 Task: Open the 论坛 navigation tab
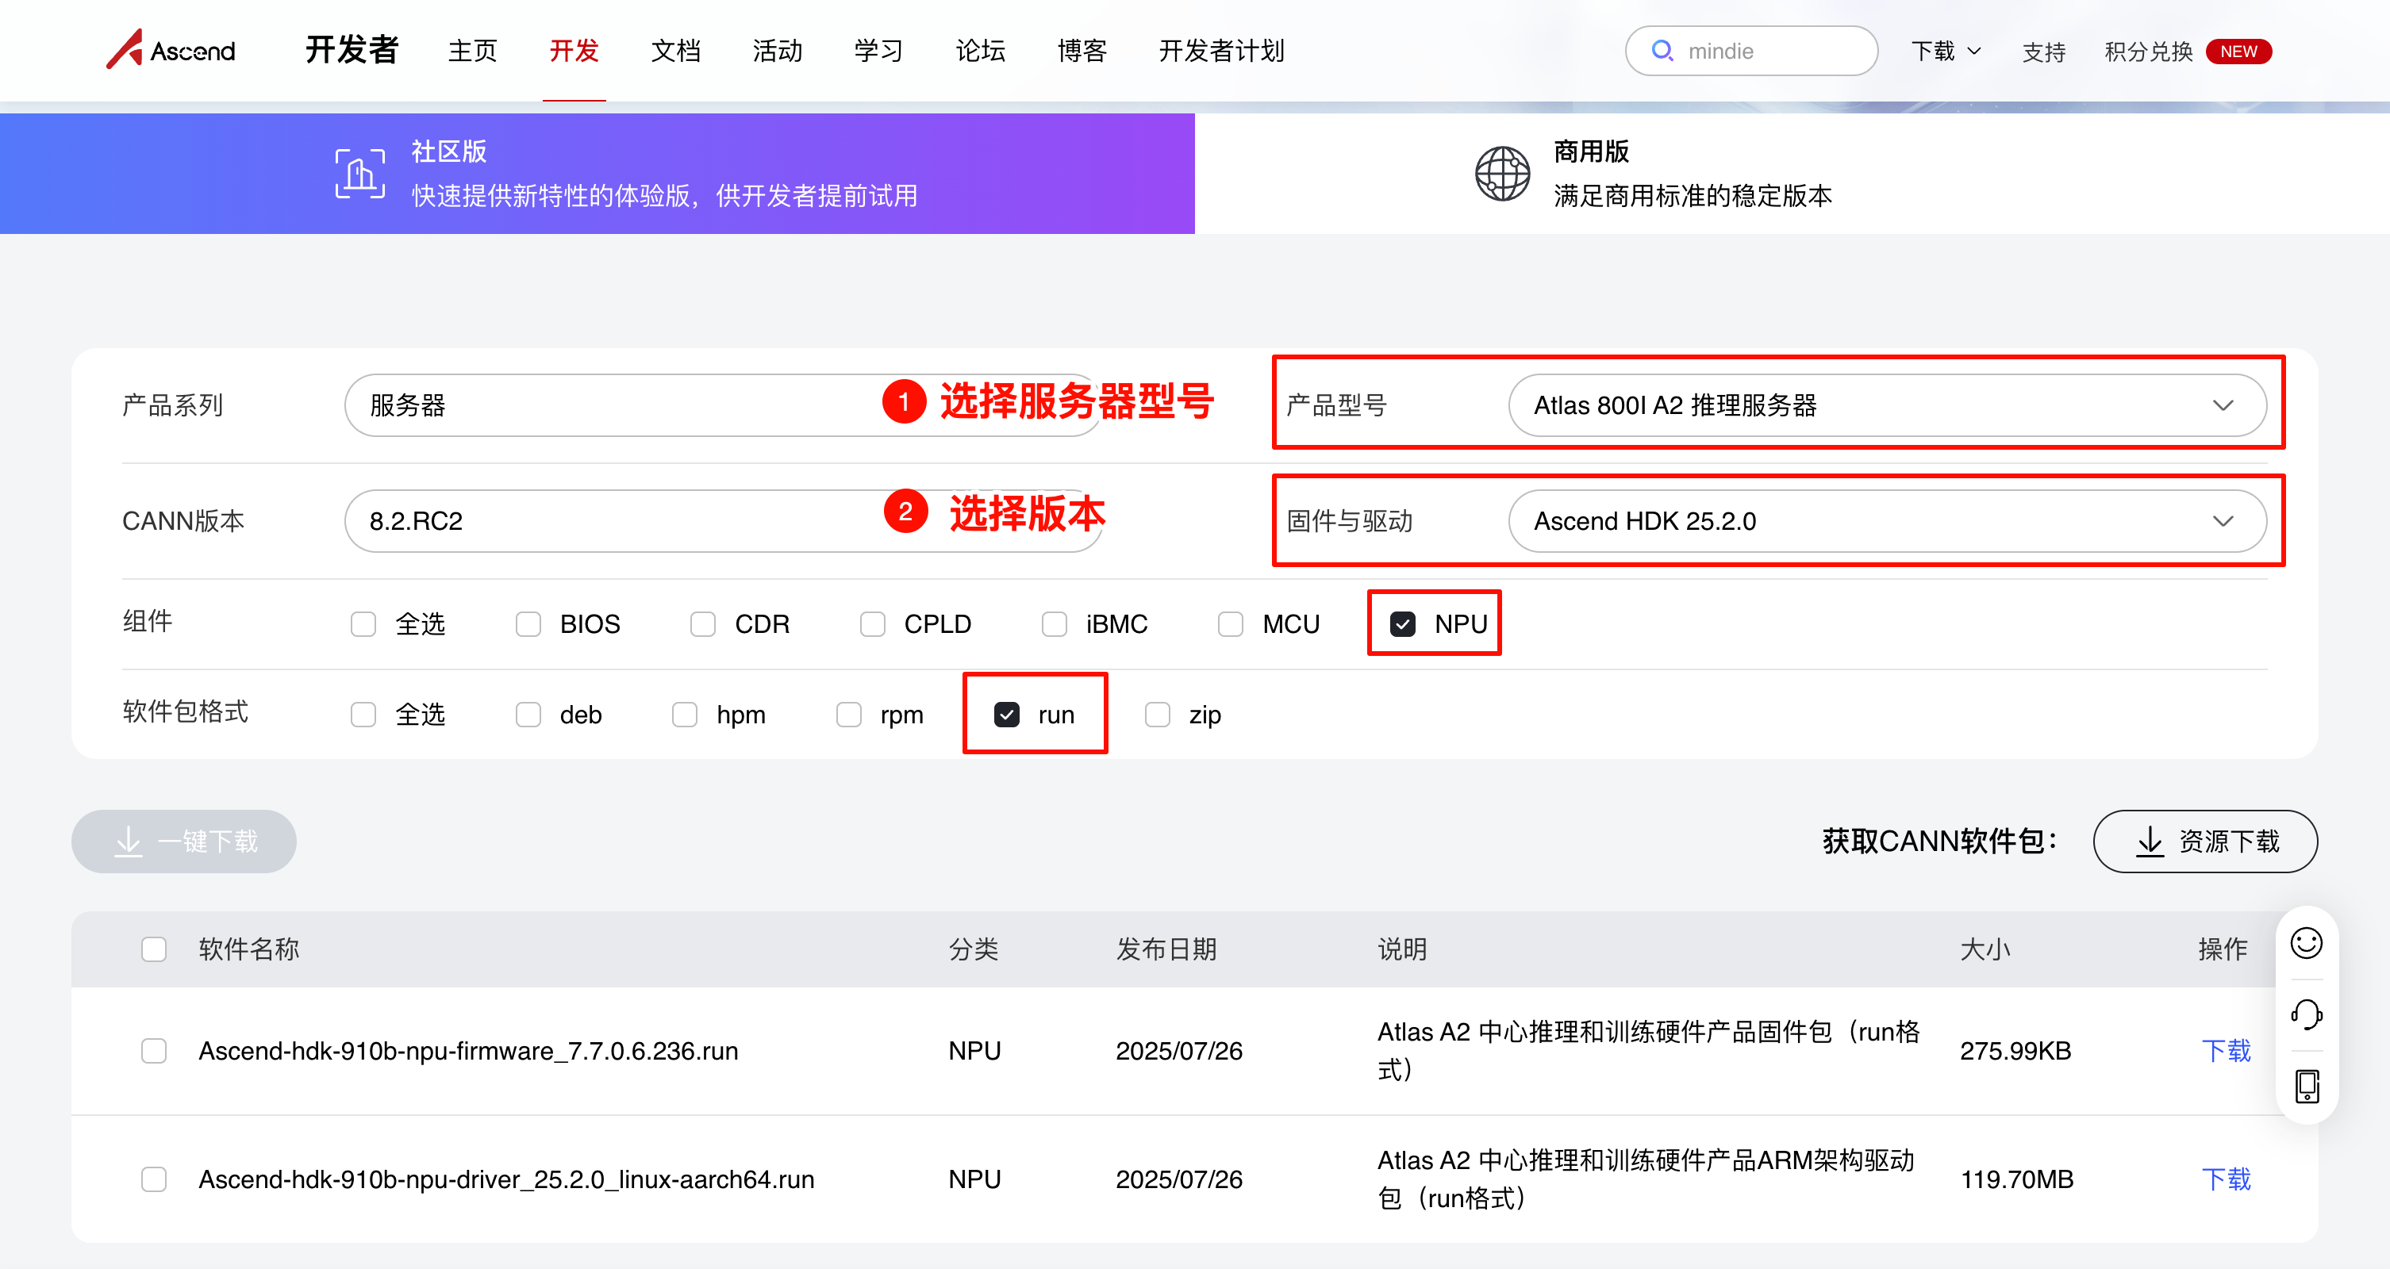(980, 51)
